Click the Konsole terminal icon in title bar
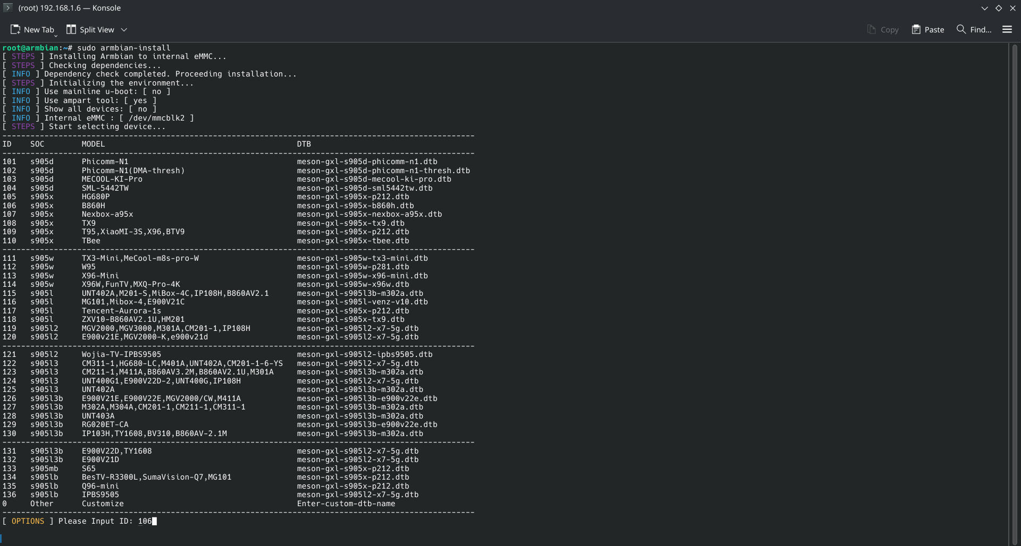1021x546 pixels. [7, 8]
